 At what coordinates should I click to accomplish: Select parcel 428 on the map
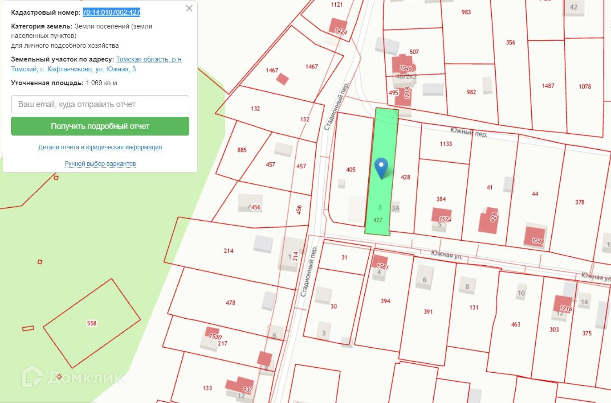pyautogui.click(x=405, y=177)
